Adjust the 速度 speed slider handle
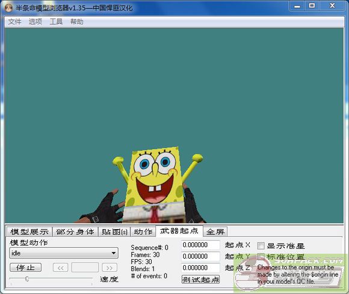The image size is (349, 294). click(x=27, y=278)
